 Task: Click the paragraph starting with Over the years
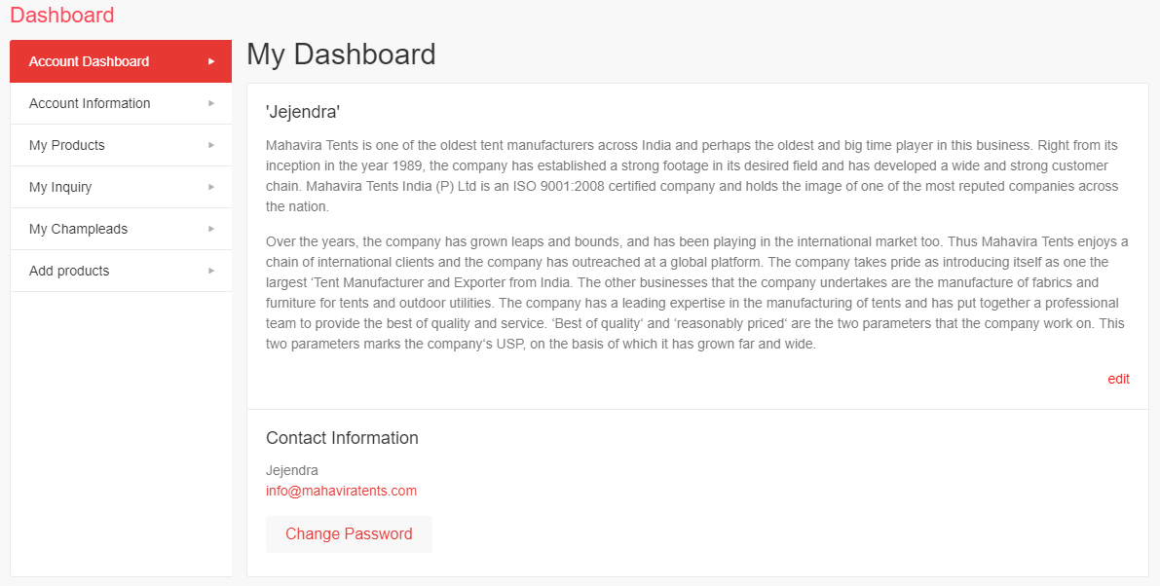(696, 292)
